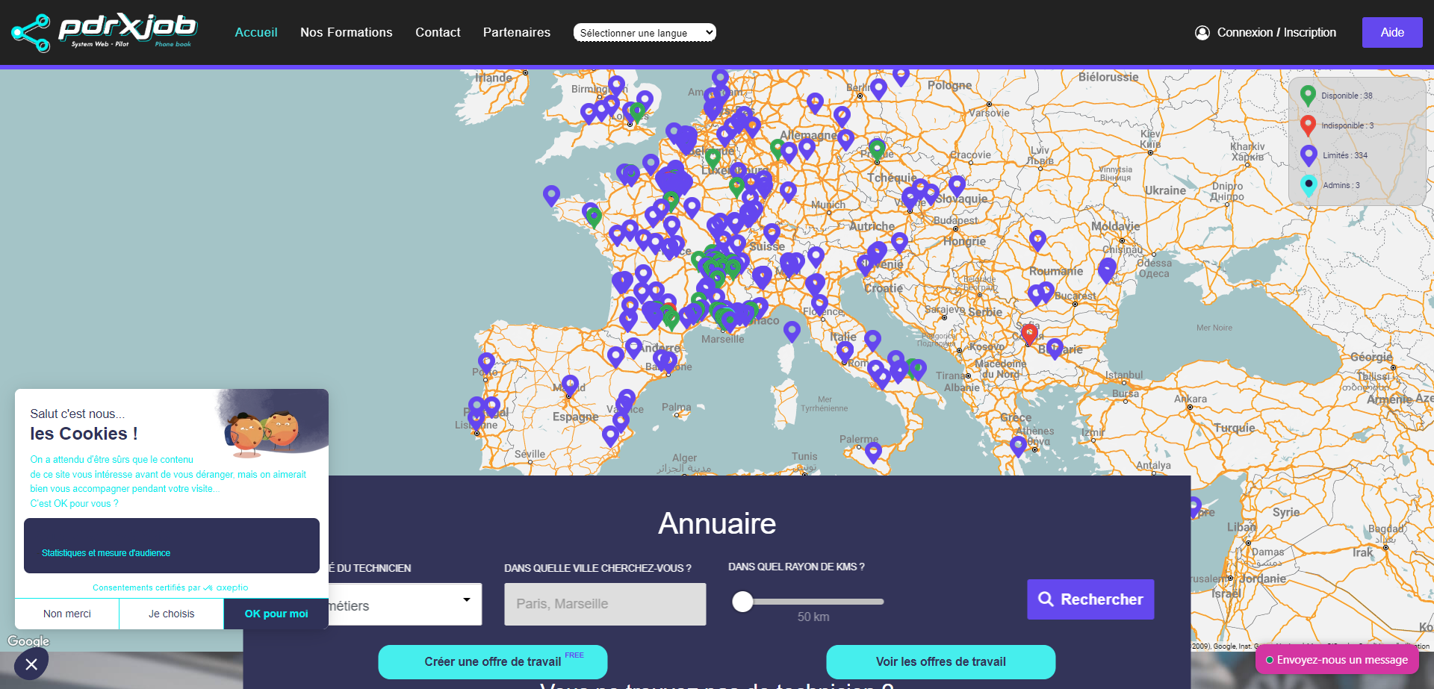Click the city search input field
This screenshot has height=689, width=1434.
[x=604, y=604]
